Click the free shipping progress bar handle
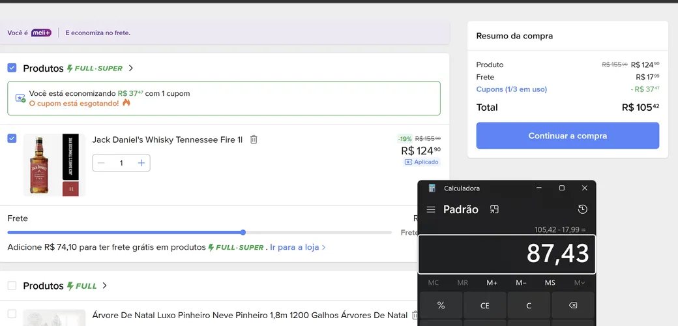 (x=243, y=233)
